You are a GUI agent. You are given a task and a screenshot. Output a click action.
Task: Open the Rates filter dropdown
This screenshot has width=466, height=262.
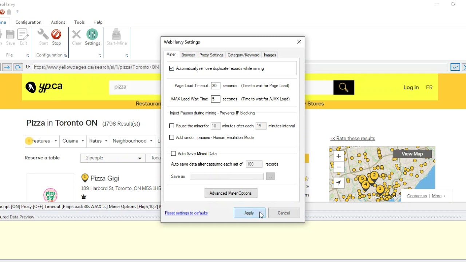[98, 141]
